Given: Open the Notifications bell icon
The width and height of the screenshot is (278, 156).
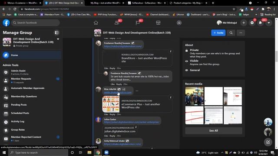Looking at the screenshot, I should tap(261, 23).
